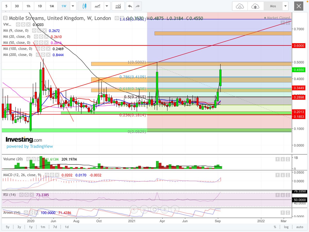
Task: Remove the MA (20, close, 0) indicator
Action: click(46, 37)
